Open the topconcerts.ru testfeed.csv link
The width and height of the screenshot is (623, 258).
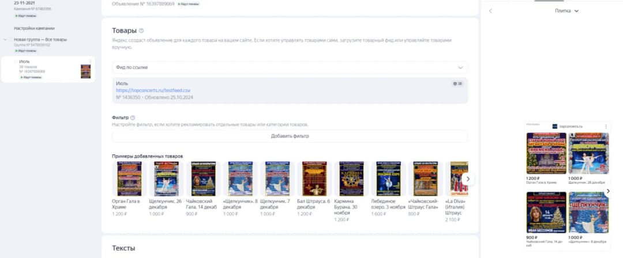(153, 90)
